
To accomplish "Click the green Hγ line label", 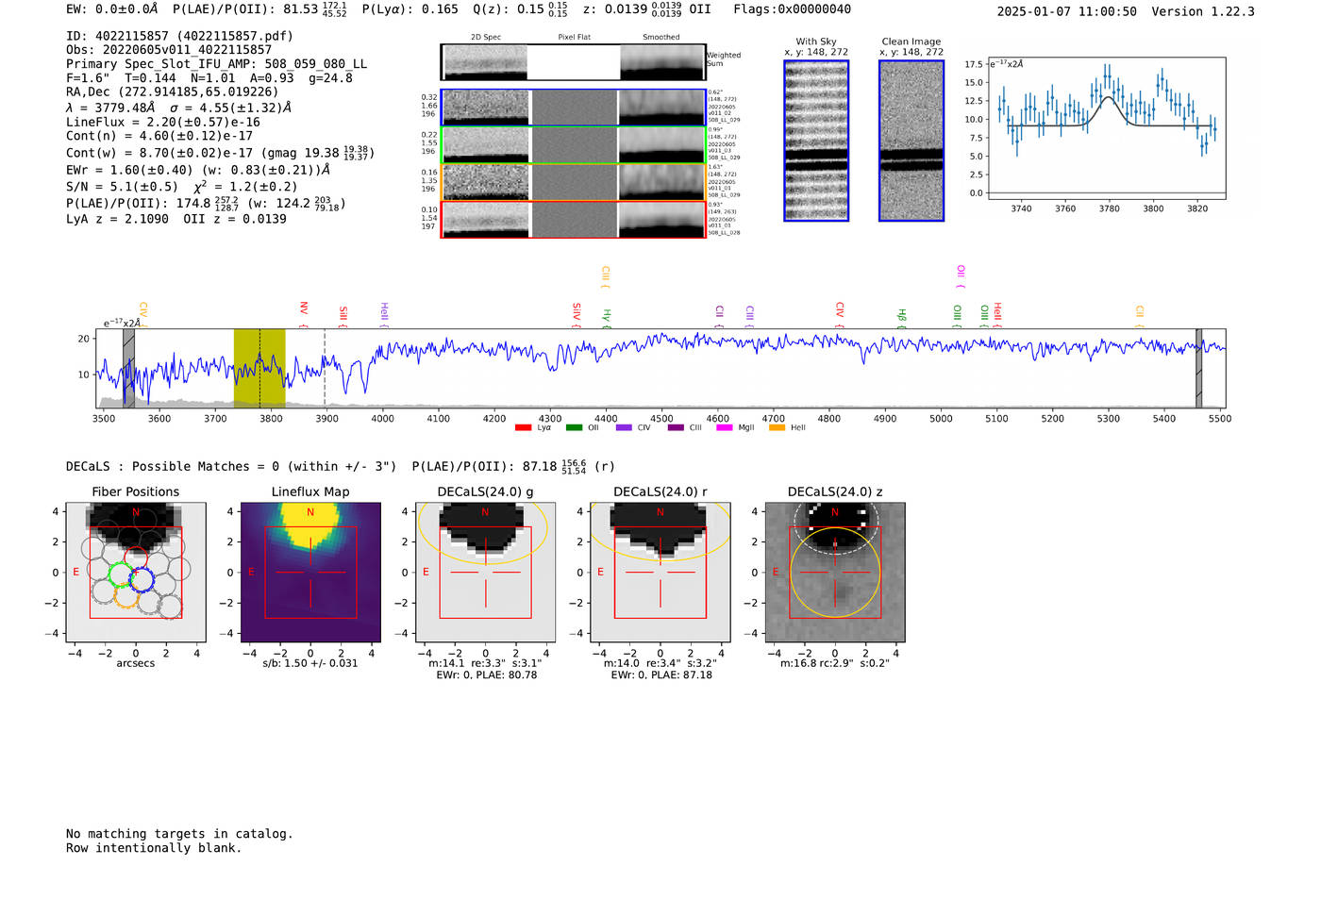I will [607, 318].
